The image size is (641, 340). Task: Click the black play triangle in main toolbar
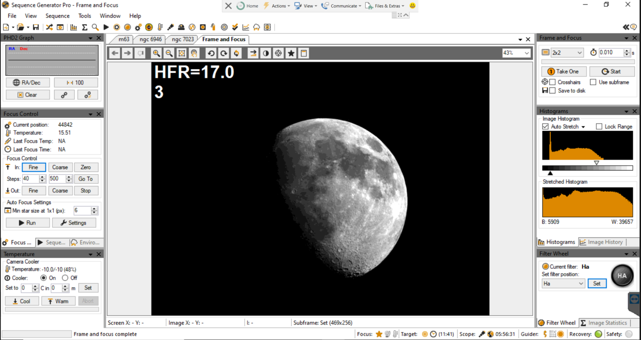(x=106, y=27)
